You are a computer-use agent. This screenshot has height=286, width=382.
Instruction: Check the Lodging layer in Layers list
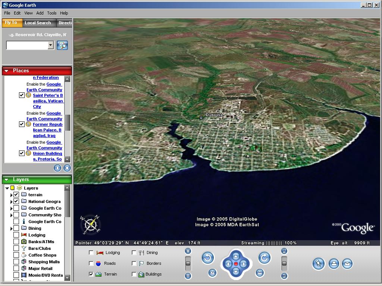click(16, 235)
